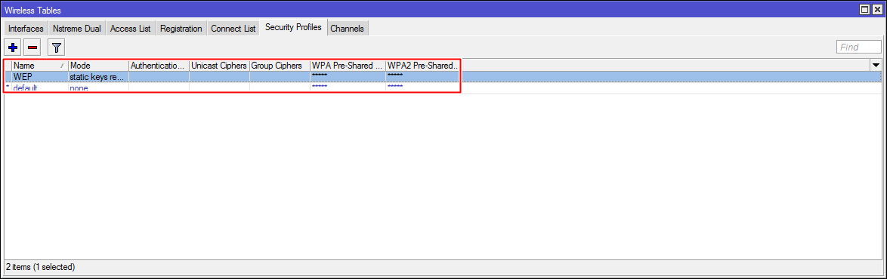Select the WEP security profile row
The height and width of the screenshot is (279, 887).
[443, 76]
